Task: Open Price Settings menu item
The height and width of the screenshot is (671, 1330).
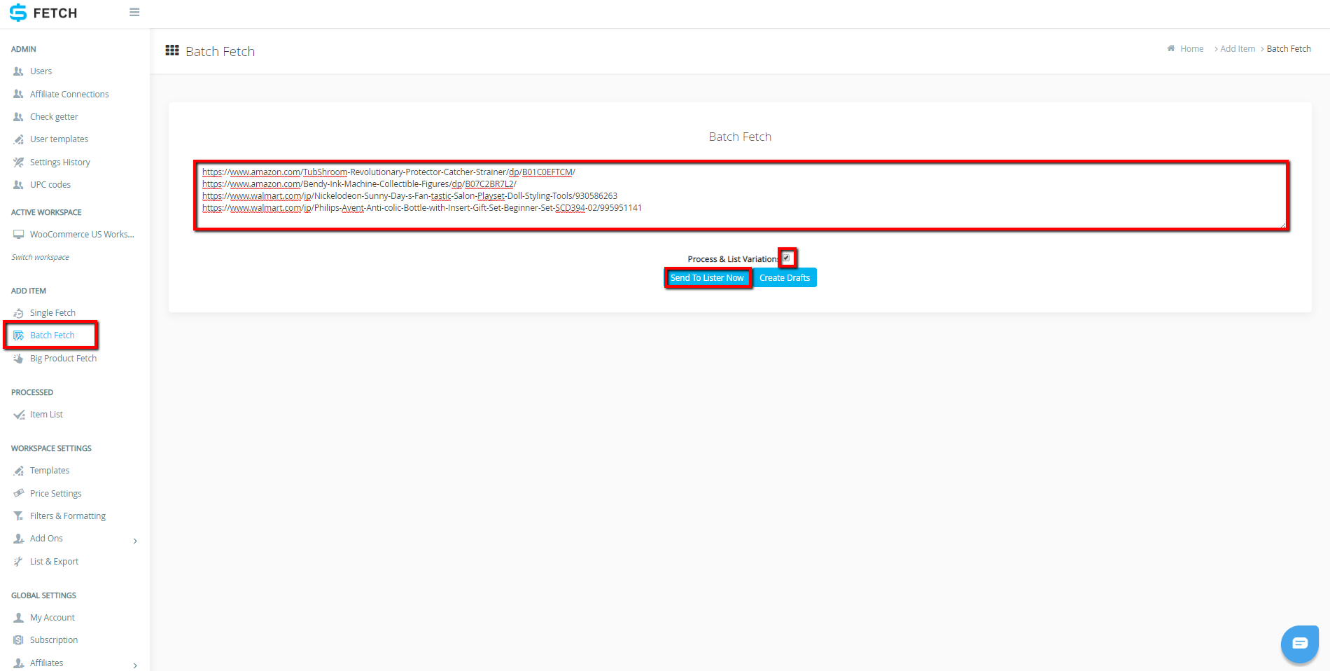Action: (x=56, y=494)
